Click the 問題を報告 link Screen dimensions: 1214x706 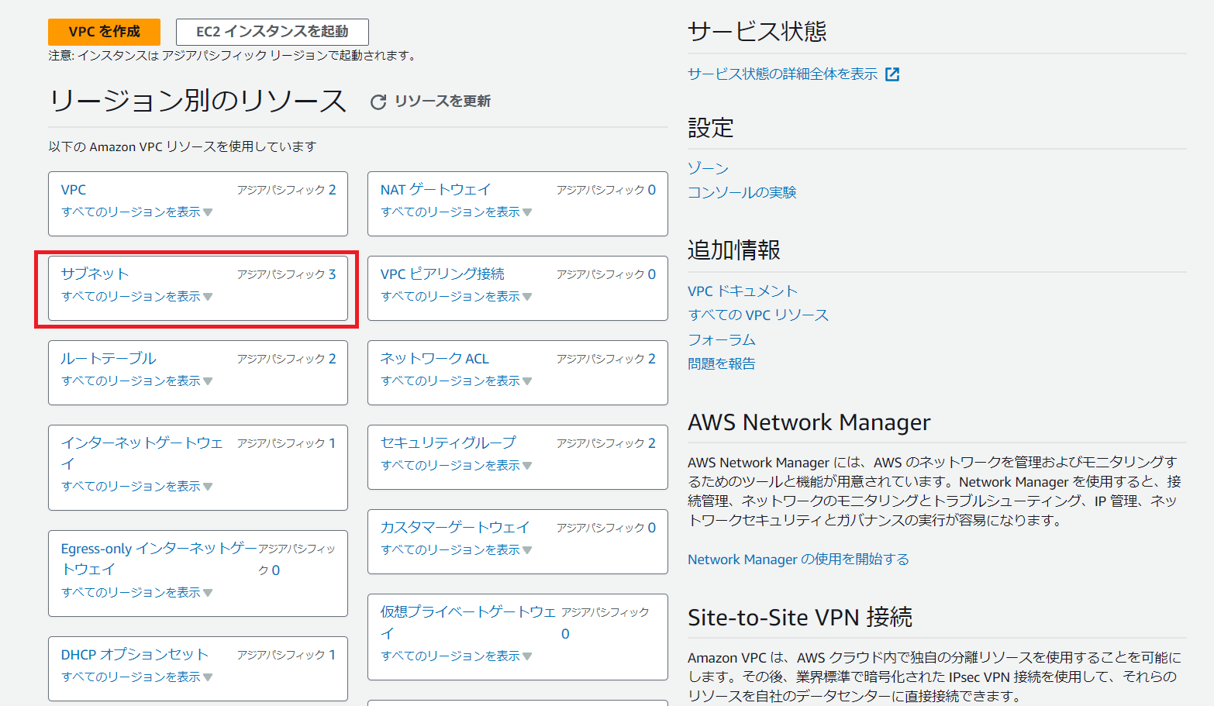point(721,363)
